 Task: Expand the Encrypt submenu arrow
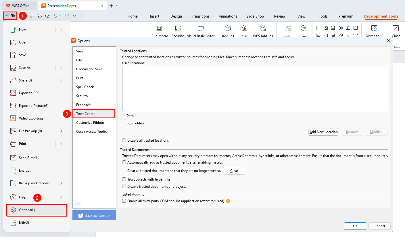pyautogui.click(x=61, y=170)
